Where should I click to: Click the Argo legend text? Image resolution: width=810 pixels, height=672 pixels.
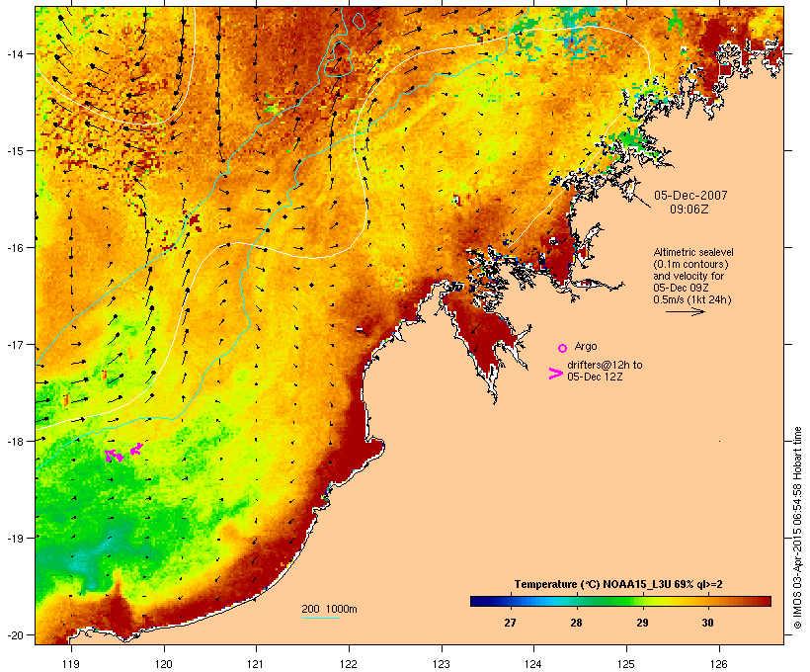586,346
